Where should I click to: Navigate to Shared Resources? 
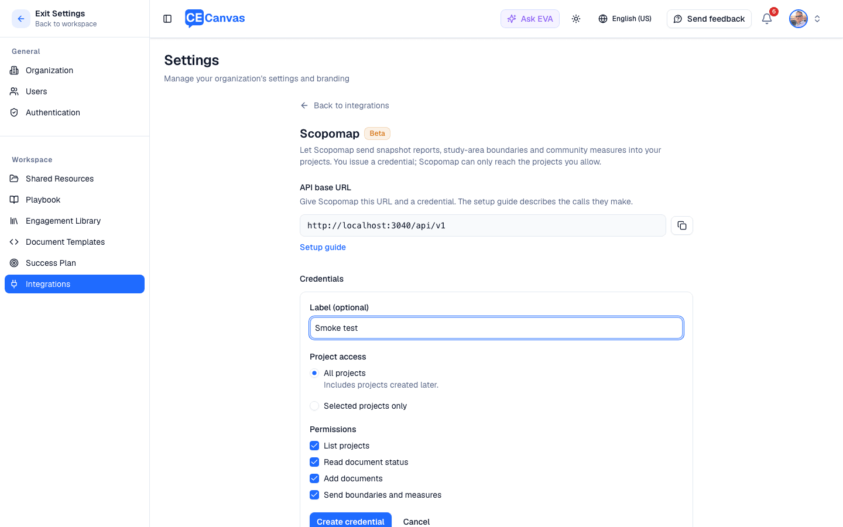pos(74,179)
